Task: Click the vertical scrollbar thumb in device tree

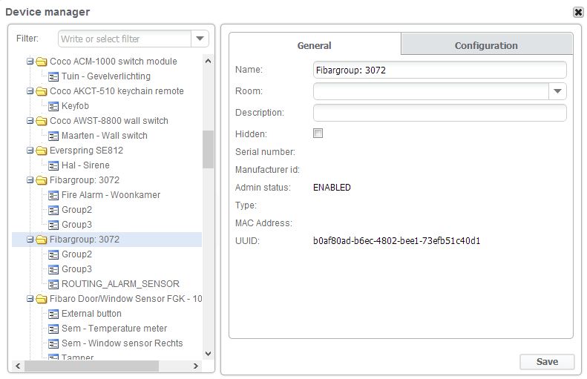Action: pyautogui.click(x=208, y=148)
